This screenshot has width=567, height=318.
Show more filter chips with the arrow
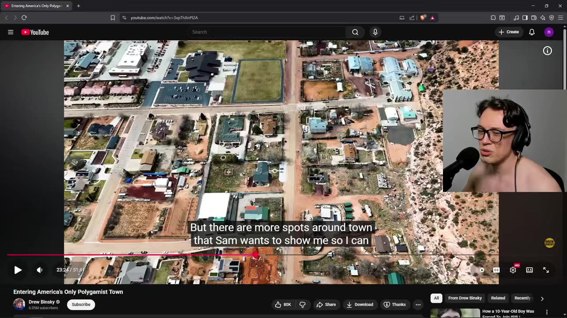point(542,299)
